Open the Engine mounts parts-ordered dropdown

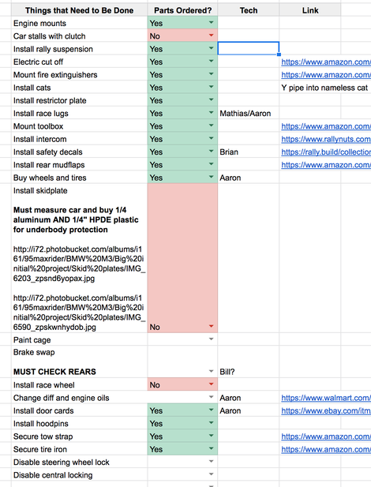(212, 23)
